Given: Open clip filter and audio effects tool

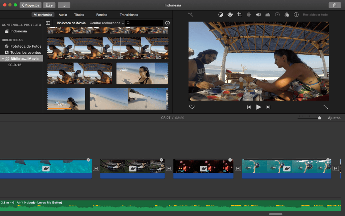Looking at the screenshot, I should [287, 15].
